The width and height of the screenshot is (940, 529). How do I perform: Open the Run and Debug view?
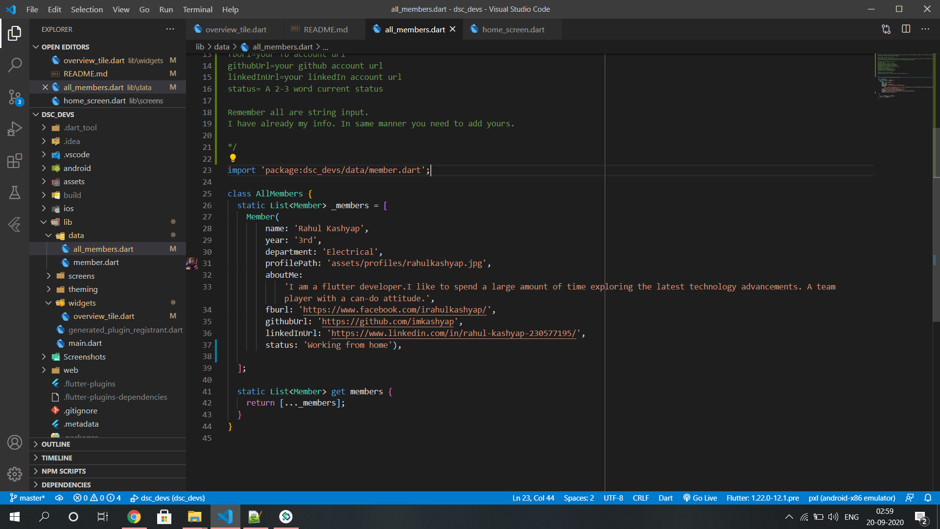click(x=15, y=129)
